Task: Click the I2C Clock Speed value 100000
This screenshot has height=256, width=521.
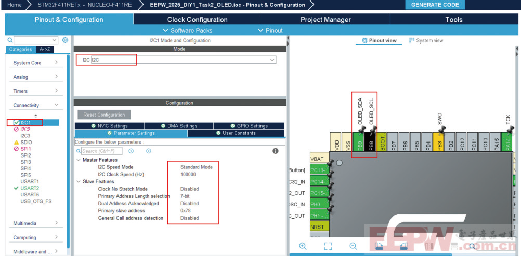Action: tap(188, 175)
